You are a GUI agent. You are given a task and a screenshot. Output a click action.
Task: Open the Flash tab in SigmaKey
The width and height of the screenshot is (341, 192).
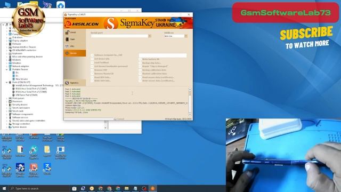[75, 39]
